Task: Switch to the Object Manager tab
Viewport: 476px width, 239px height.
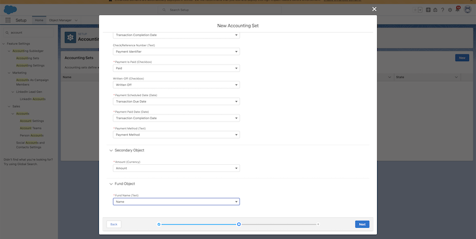Action: 61,20
